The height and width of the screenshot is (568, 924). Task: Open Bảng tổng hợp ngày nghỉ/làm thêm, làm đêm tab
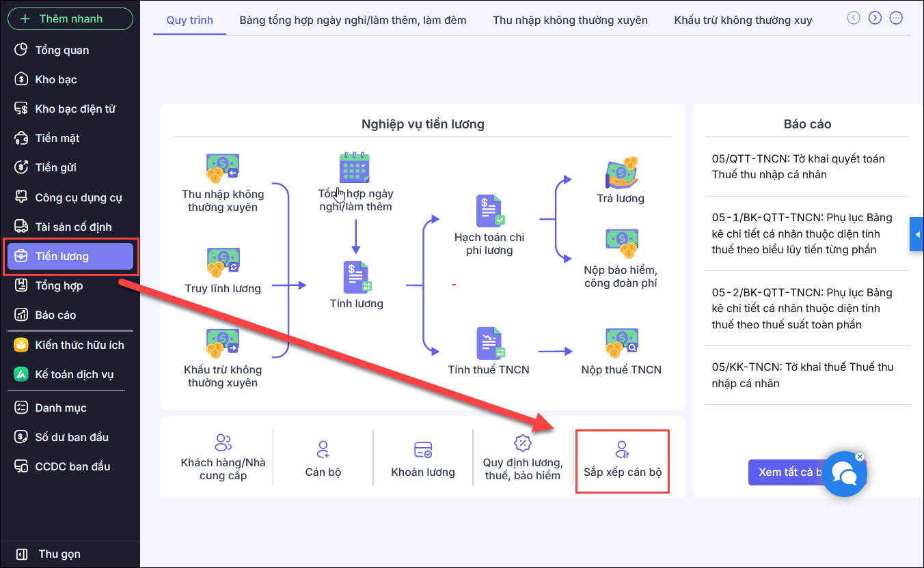click(353, 20)
